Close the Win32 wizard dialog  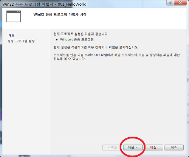pyautogui.click(x=180, y=3)
